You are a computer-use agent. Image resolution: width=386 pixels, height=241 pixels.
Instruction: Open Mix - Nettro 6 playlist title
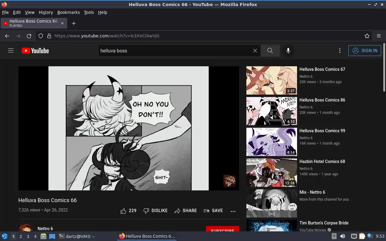click(x=312, y=192)
